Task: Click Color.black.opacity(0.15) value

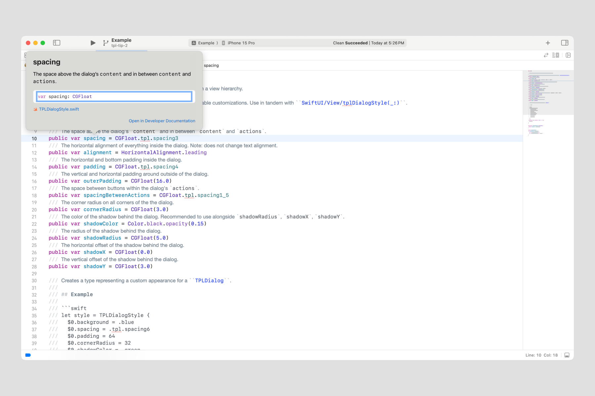Action: (x=167, y=223)
